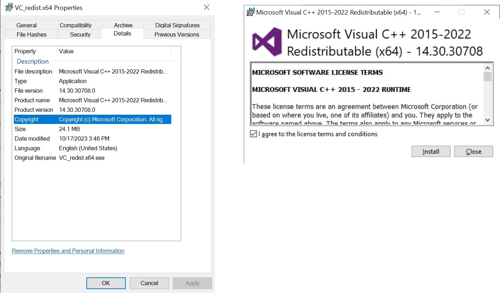Open the Digital Signatures tab

pos(177,25)
